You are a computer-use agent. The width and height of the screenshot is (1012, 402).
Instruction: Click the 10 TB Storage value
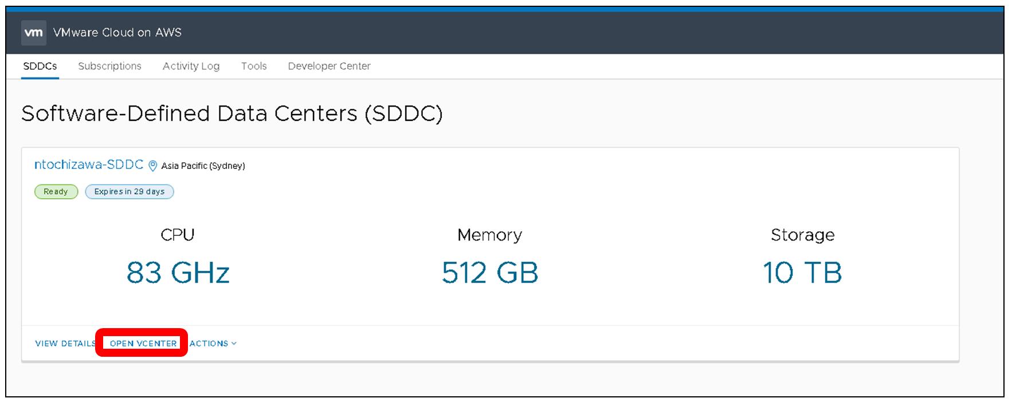(802, 273)
